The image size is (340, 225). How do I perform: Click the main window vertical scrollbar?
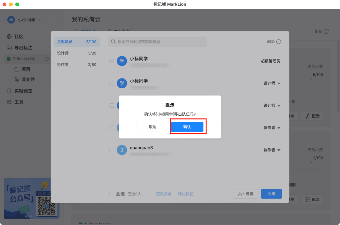pyautogui.click(x=338, y=76)
